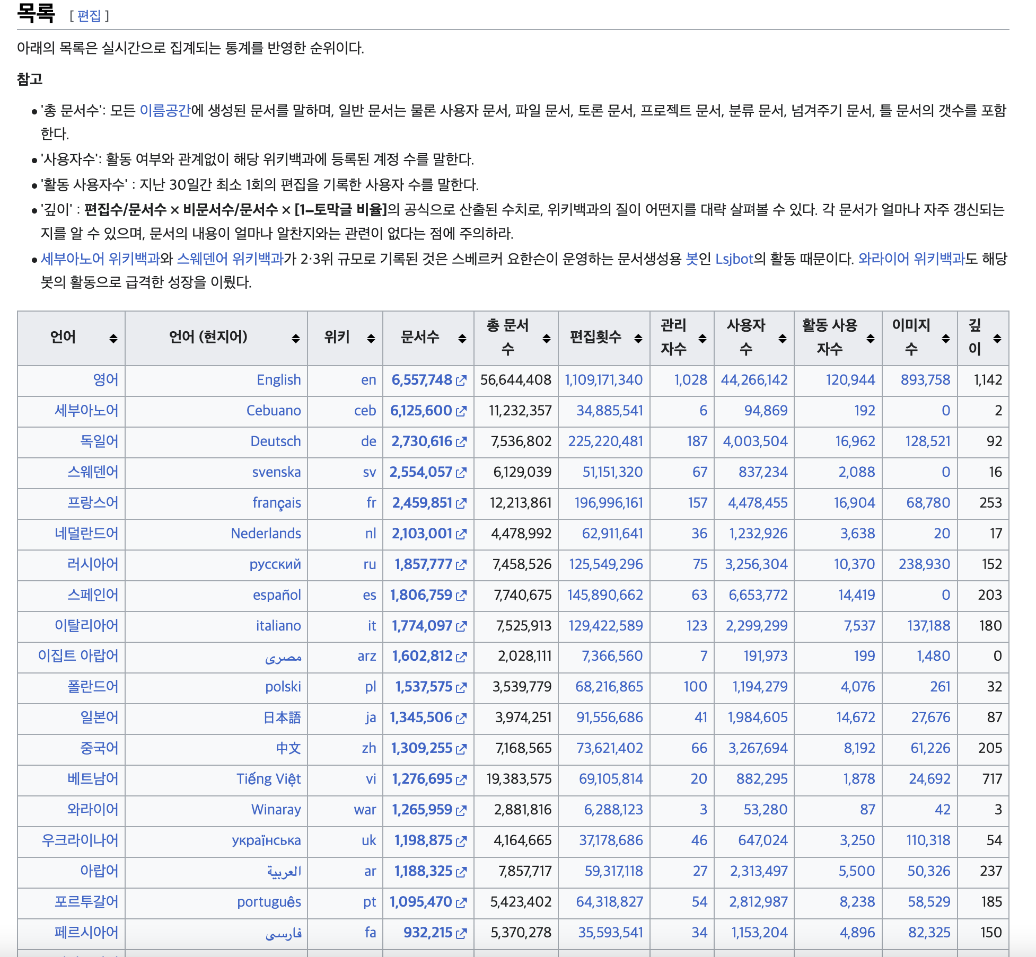Sort by 언어 (현지어) column arrows
1036x957 pixels.
(295, 338)
